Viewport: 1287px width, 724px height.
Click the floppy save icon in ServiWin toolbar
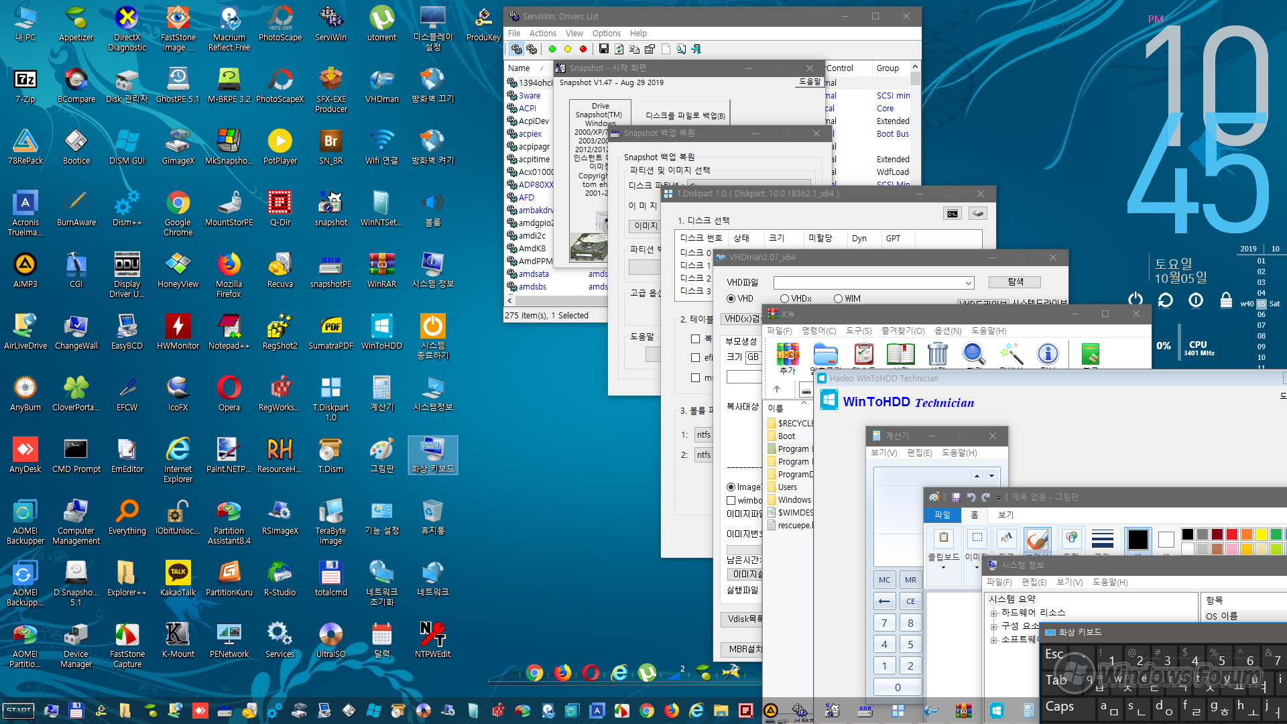click(x=604, y=49)
